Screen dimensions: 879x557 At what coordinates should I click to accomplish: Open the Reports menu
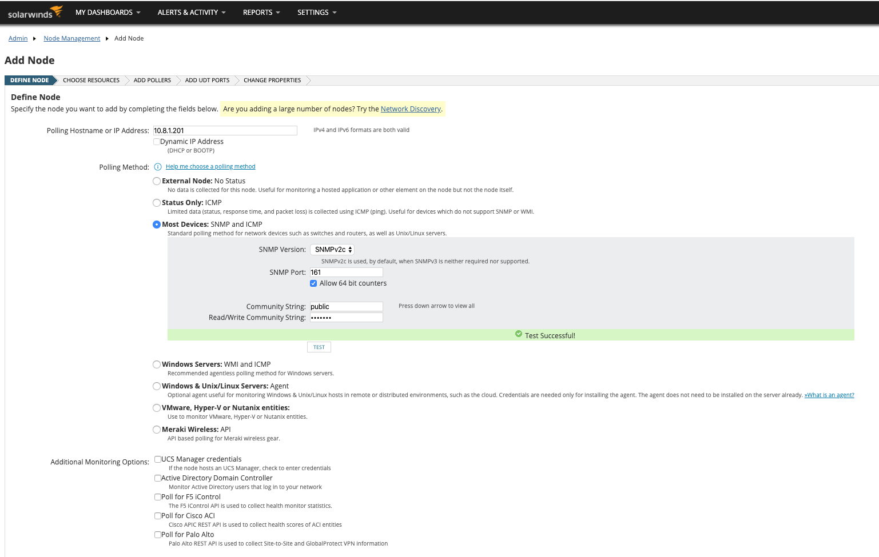point(261,12)
